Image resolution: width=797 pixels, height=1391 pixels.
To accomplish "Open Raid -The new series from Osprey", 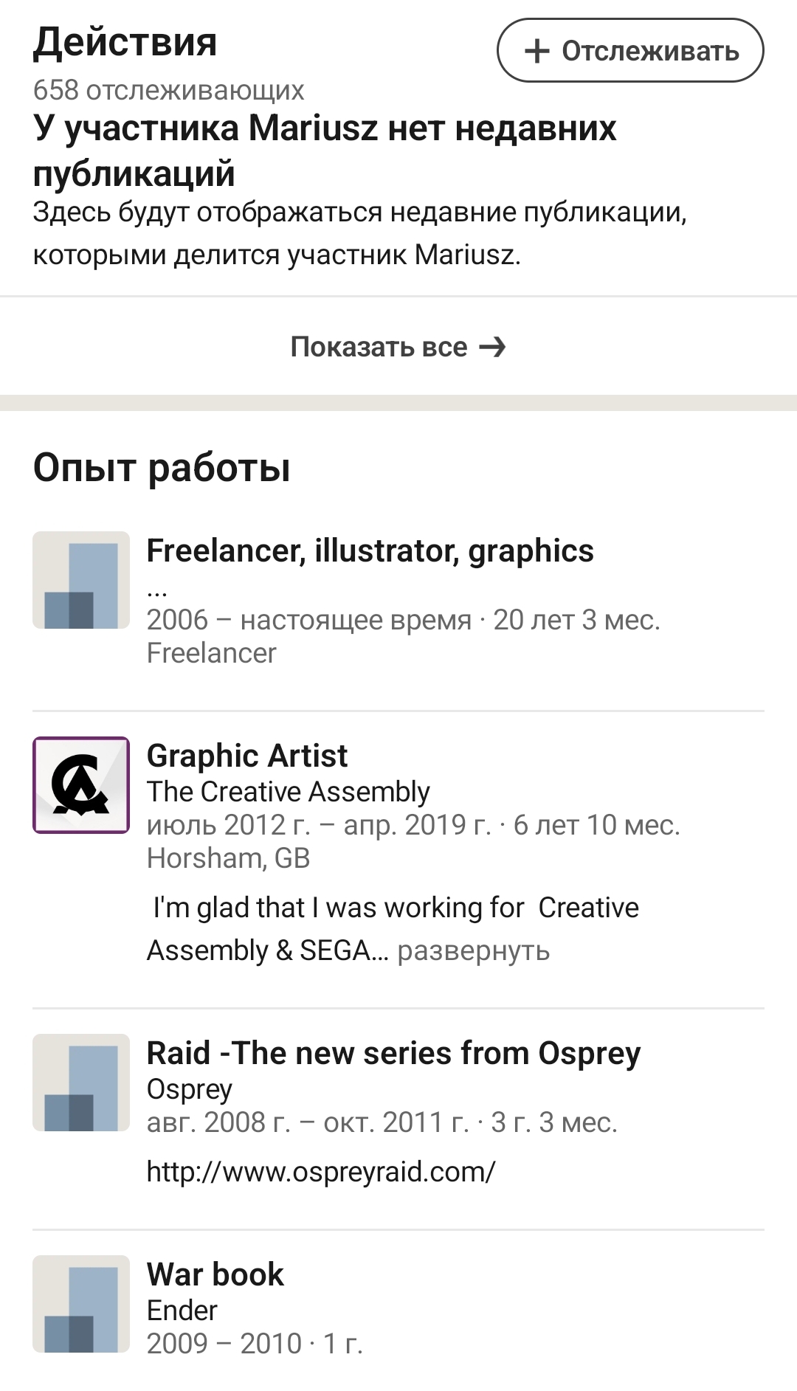I will pos(393,1053).
